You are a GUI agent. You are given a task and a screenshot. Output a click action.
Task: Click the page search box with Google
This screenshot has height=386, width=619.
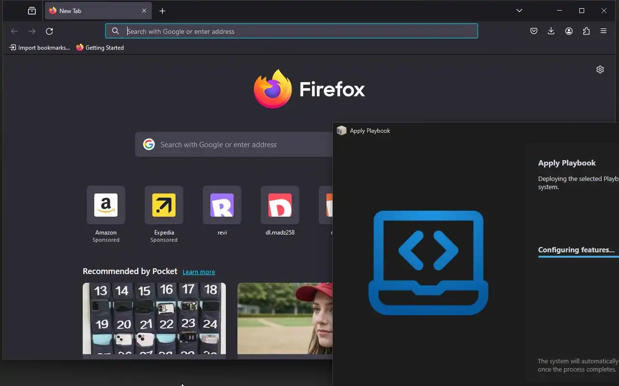click(234, 145)
